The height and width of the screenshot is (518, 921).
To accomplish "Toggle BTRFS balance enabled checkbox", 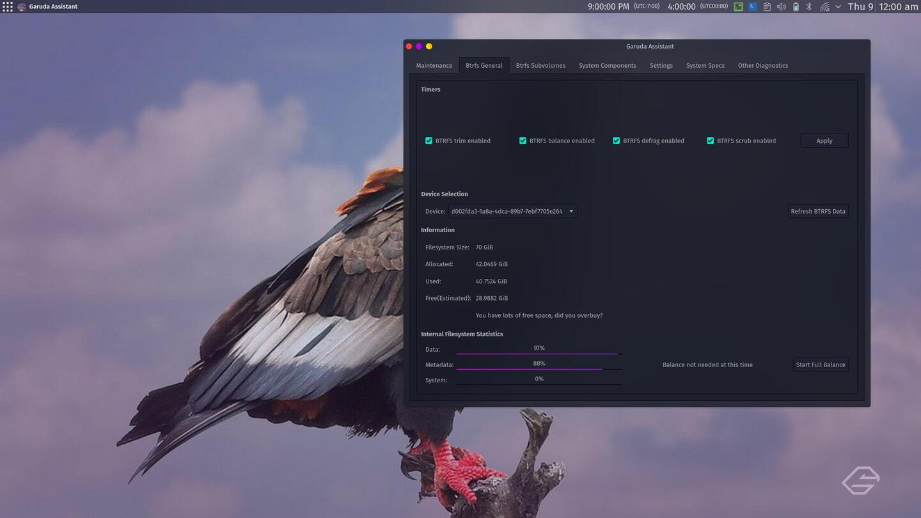I will (x=556, y=141).
